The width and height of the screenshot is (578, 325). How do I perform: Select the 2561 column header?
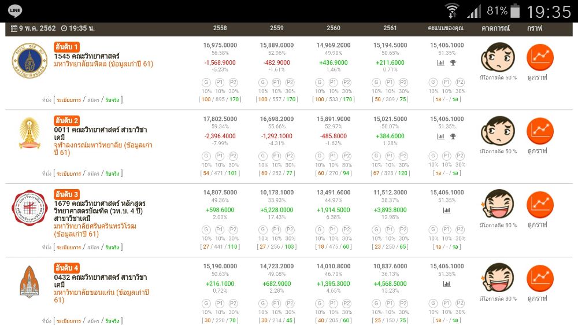coord(390,28)
